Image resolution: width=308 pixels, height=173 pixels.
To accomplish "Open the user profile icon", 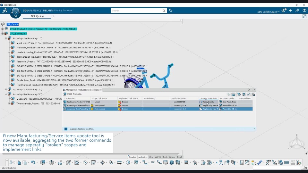I will 284,11.
